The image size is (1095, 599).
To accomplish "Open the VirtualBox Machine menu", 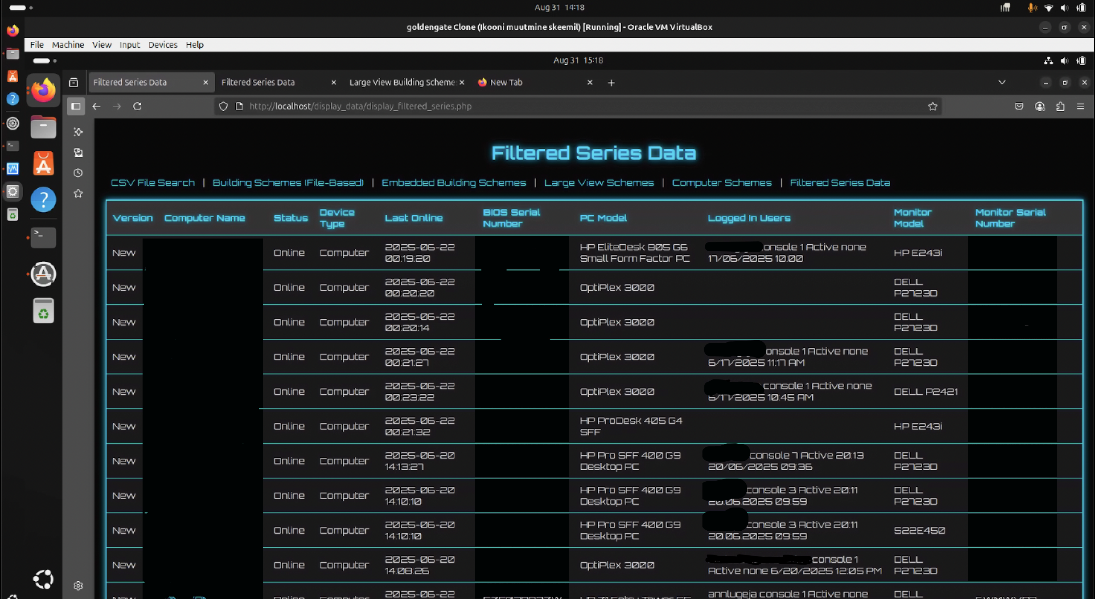I will pos(68,44).
